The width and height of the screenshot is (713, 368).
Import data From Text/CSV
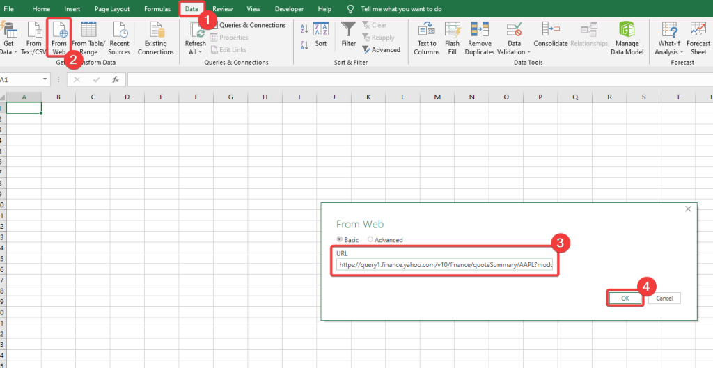[x=33, y=39]
